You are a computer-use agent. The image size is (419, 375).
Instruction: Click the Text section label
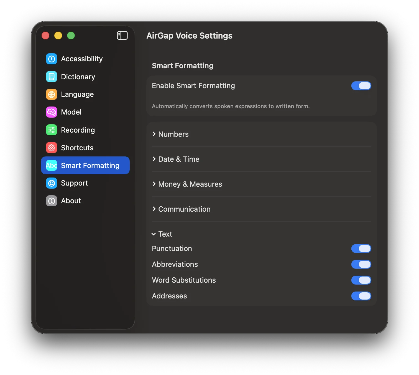tap(165, 234)
